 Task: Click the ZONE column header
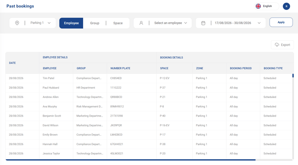pyautogui.click(x=200, y=68)
